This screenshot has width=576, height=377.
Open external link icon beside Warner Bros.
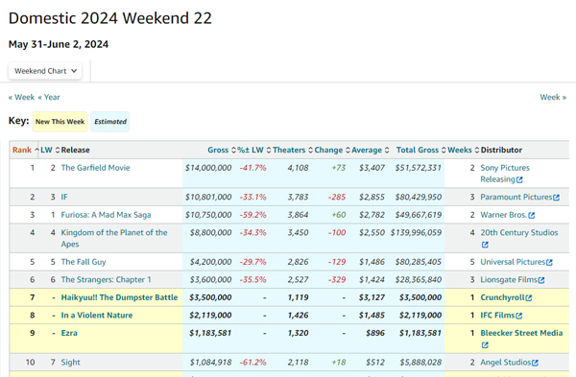pyautogui.click(x=532, y=216)
